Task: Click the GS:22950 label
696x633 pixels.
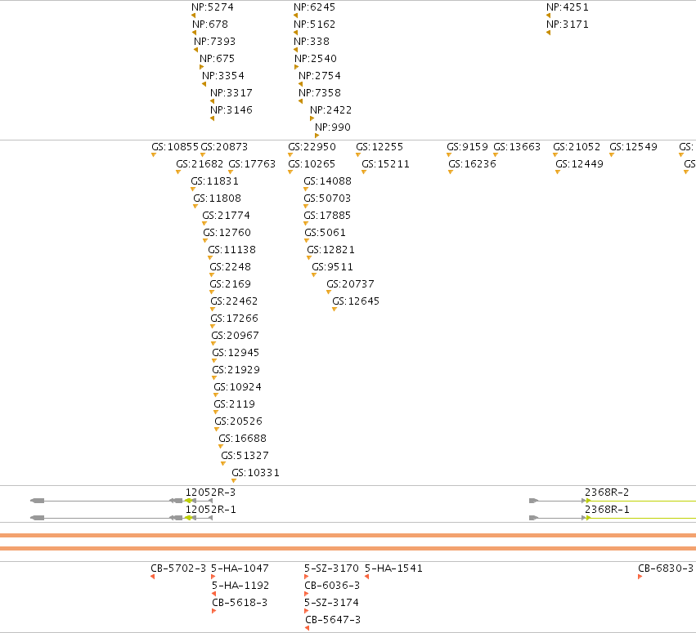Action: (312, 147)
